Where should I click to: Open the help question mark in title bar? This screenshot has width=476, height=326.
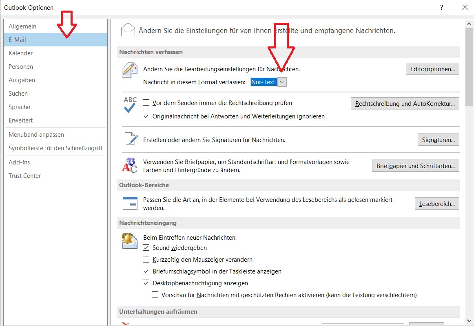442,7
